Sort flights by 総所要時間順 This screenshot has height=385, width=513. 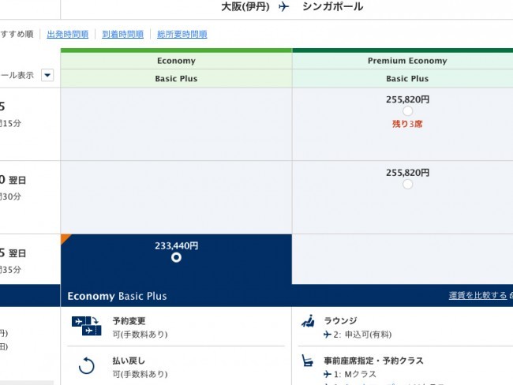(182, 35)
